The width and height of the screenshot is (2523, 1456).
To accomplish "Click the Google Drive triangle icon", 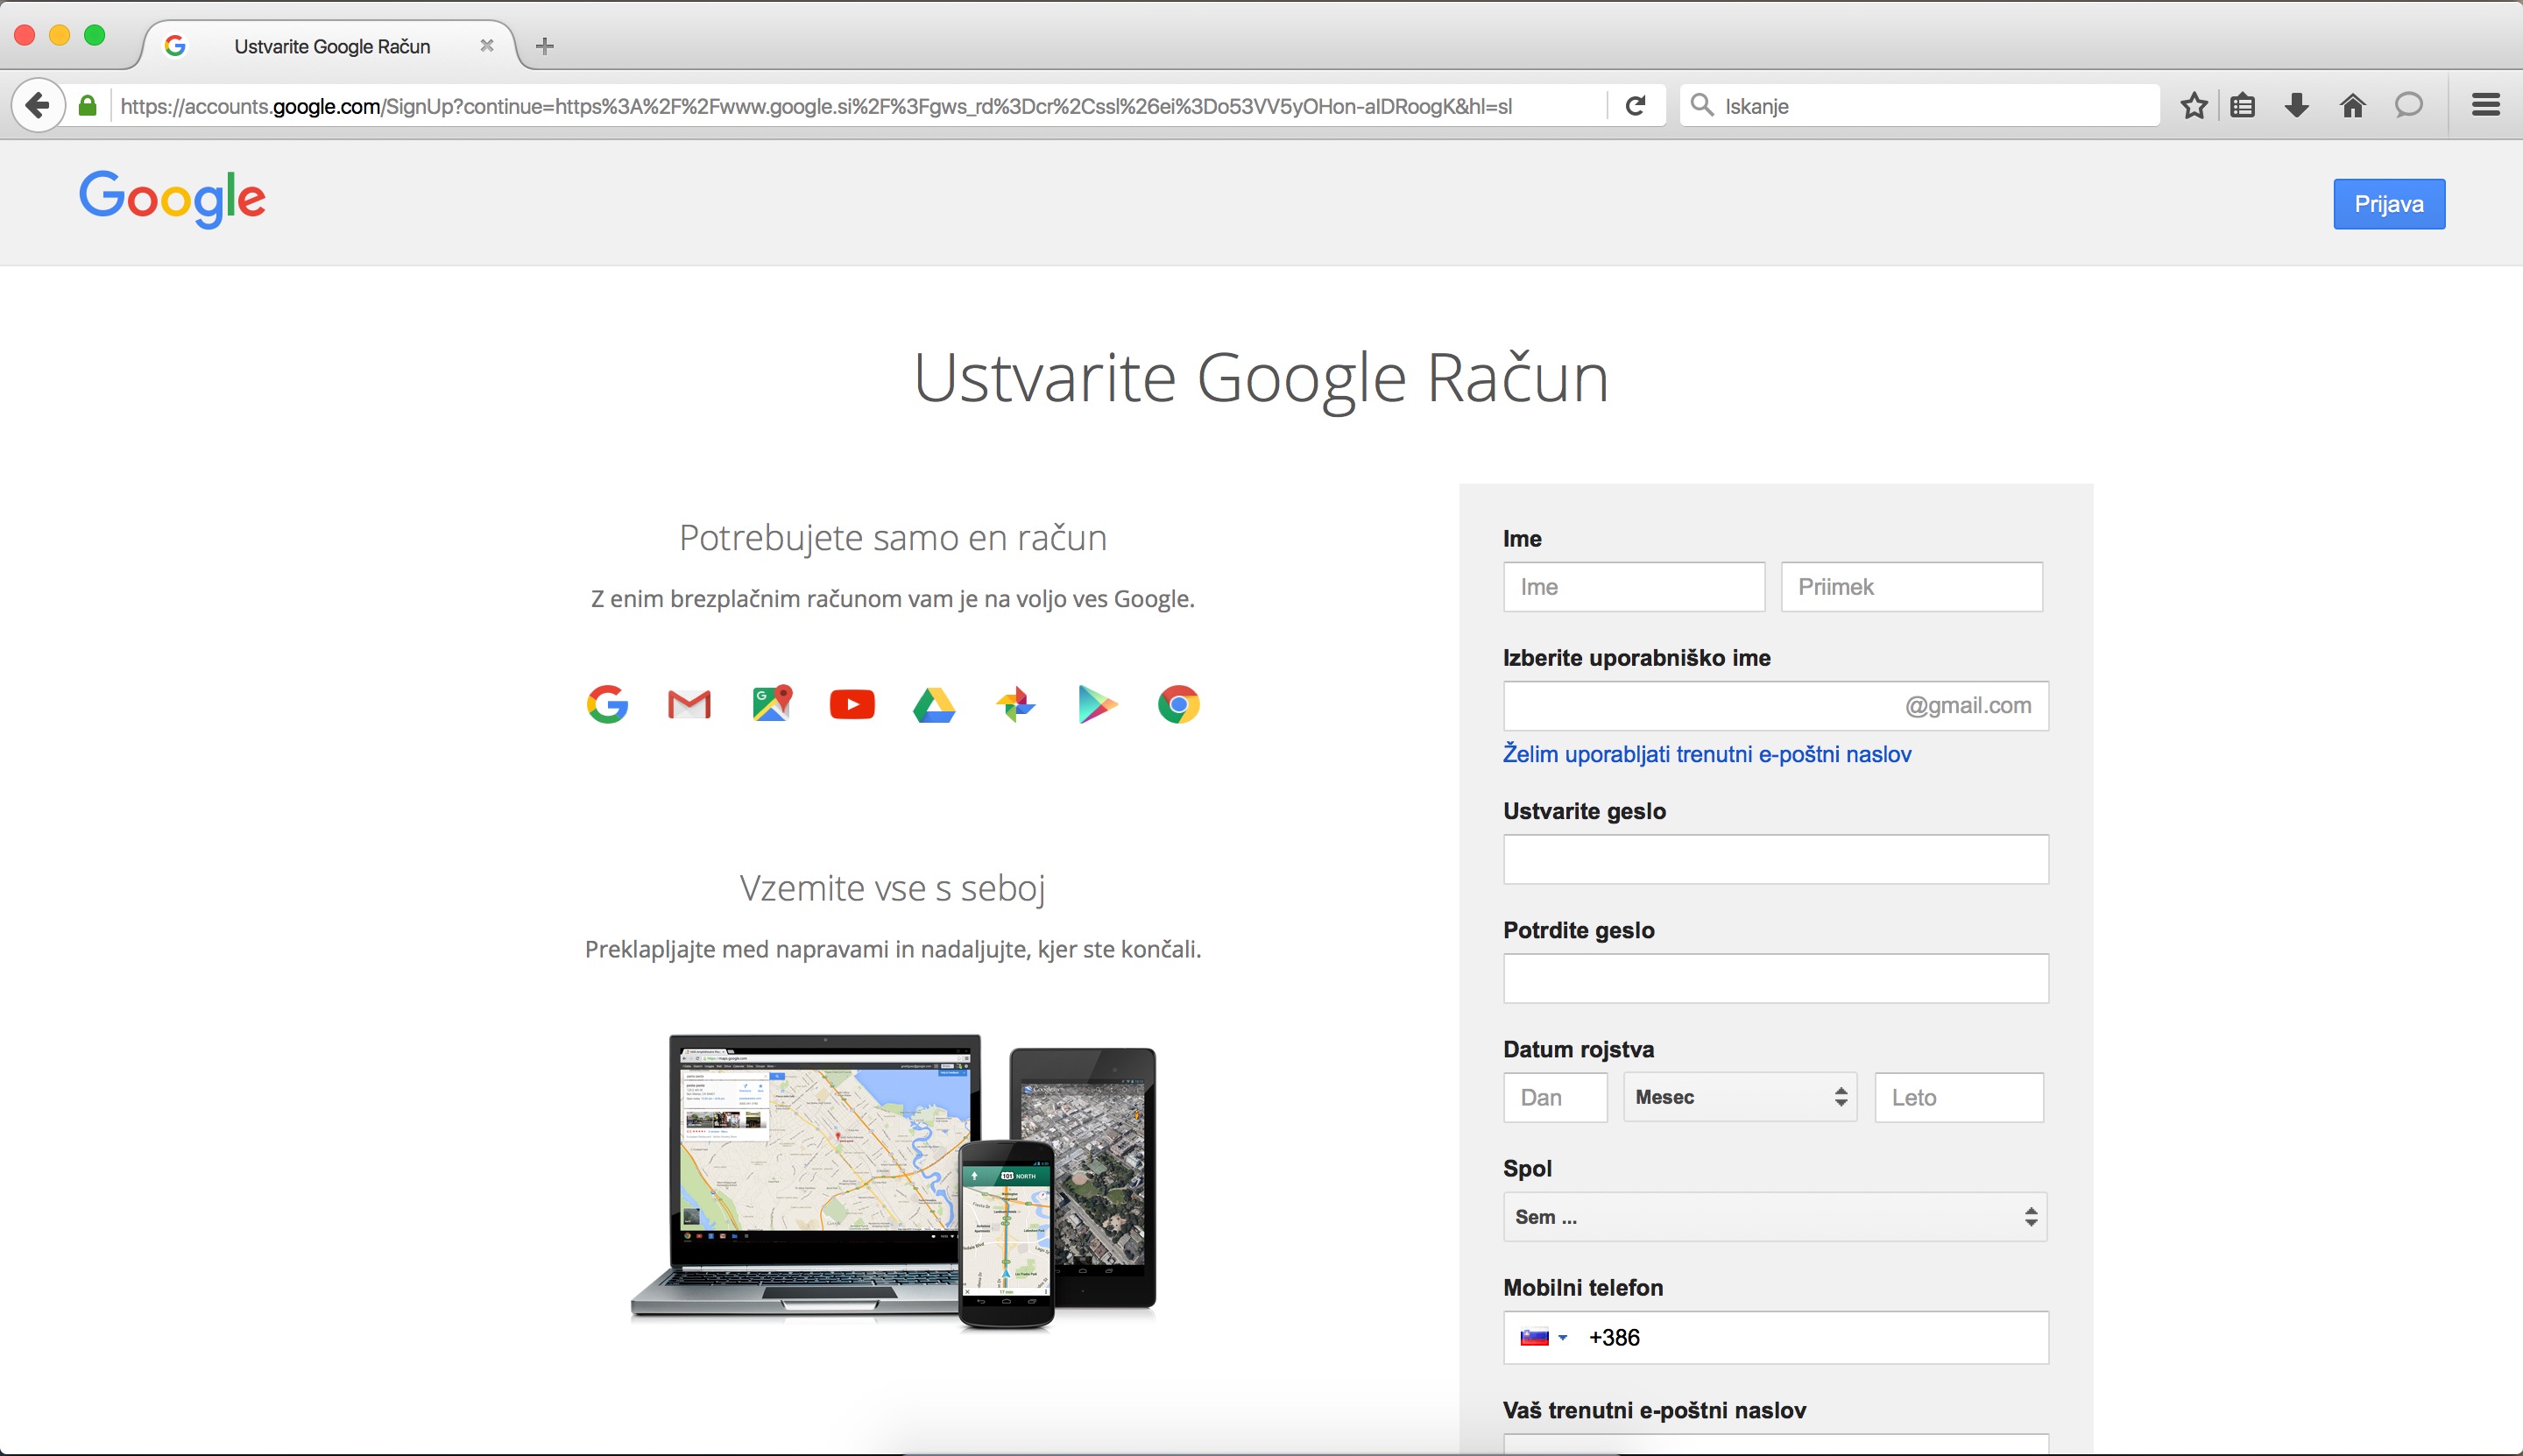I will (x=934, y=705).
